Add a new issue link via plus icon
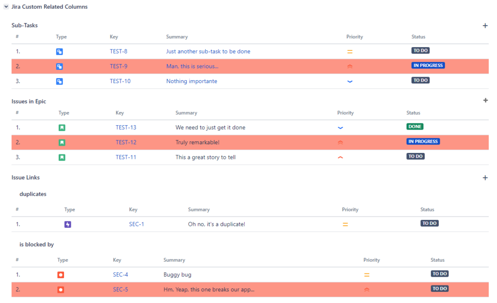Screen dimensions: 497x303 pyautogui.click(x=485, y=178)
